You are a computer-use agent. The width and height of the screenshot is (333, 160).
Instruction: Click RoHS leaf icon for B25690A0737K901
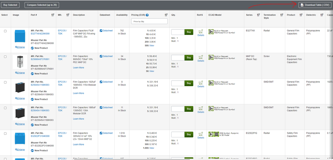click(x=201, y=57)
